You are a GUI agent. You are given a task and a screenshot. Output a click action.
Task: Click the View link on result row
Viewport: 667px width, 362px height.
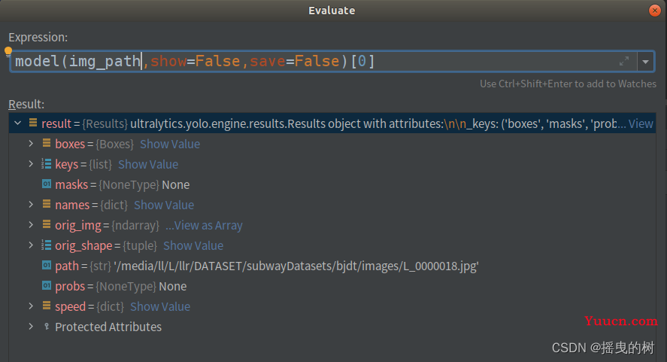(x=641, y=123)
